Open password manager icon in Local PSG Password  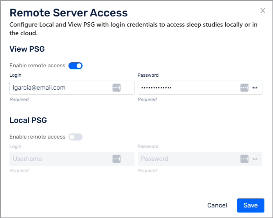pos(244,159)
